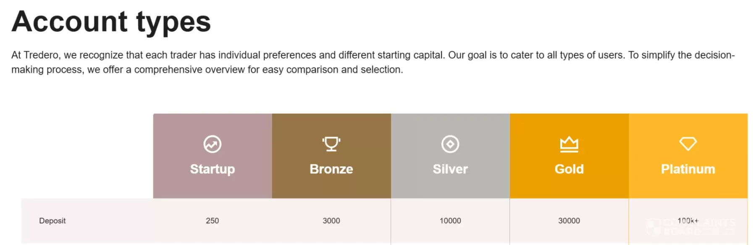Click the 30000 deposit value
756x245 pixels.
(x=569, y=221)
